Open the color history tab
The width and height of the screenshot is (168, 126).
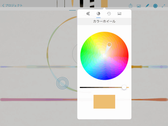[x=109, y=13]
